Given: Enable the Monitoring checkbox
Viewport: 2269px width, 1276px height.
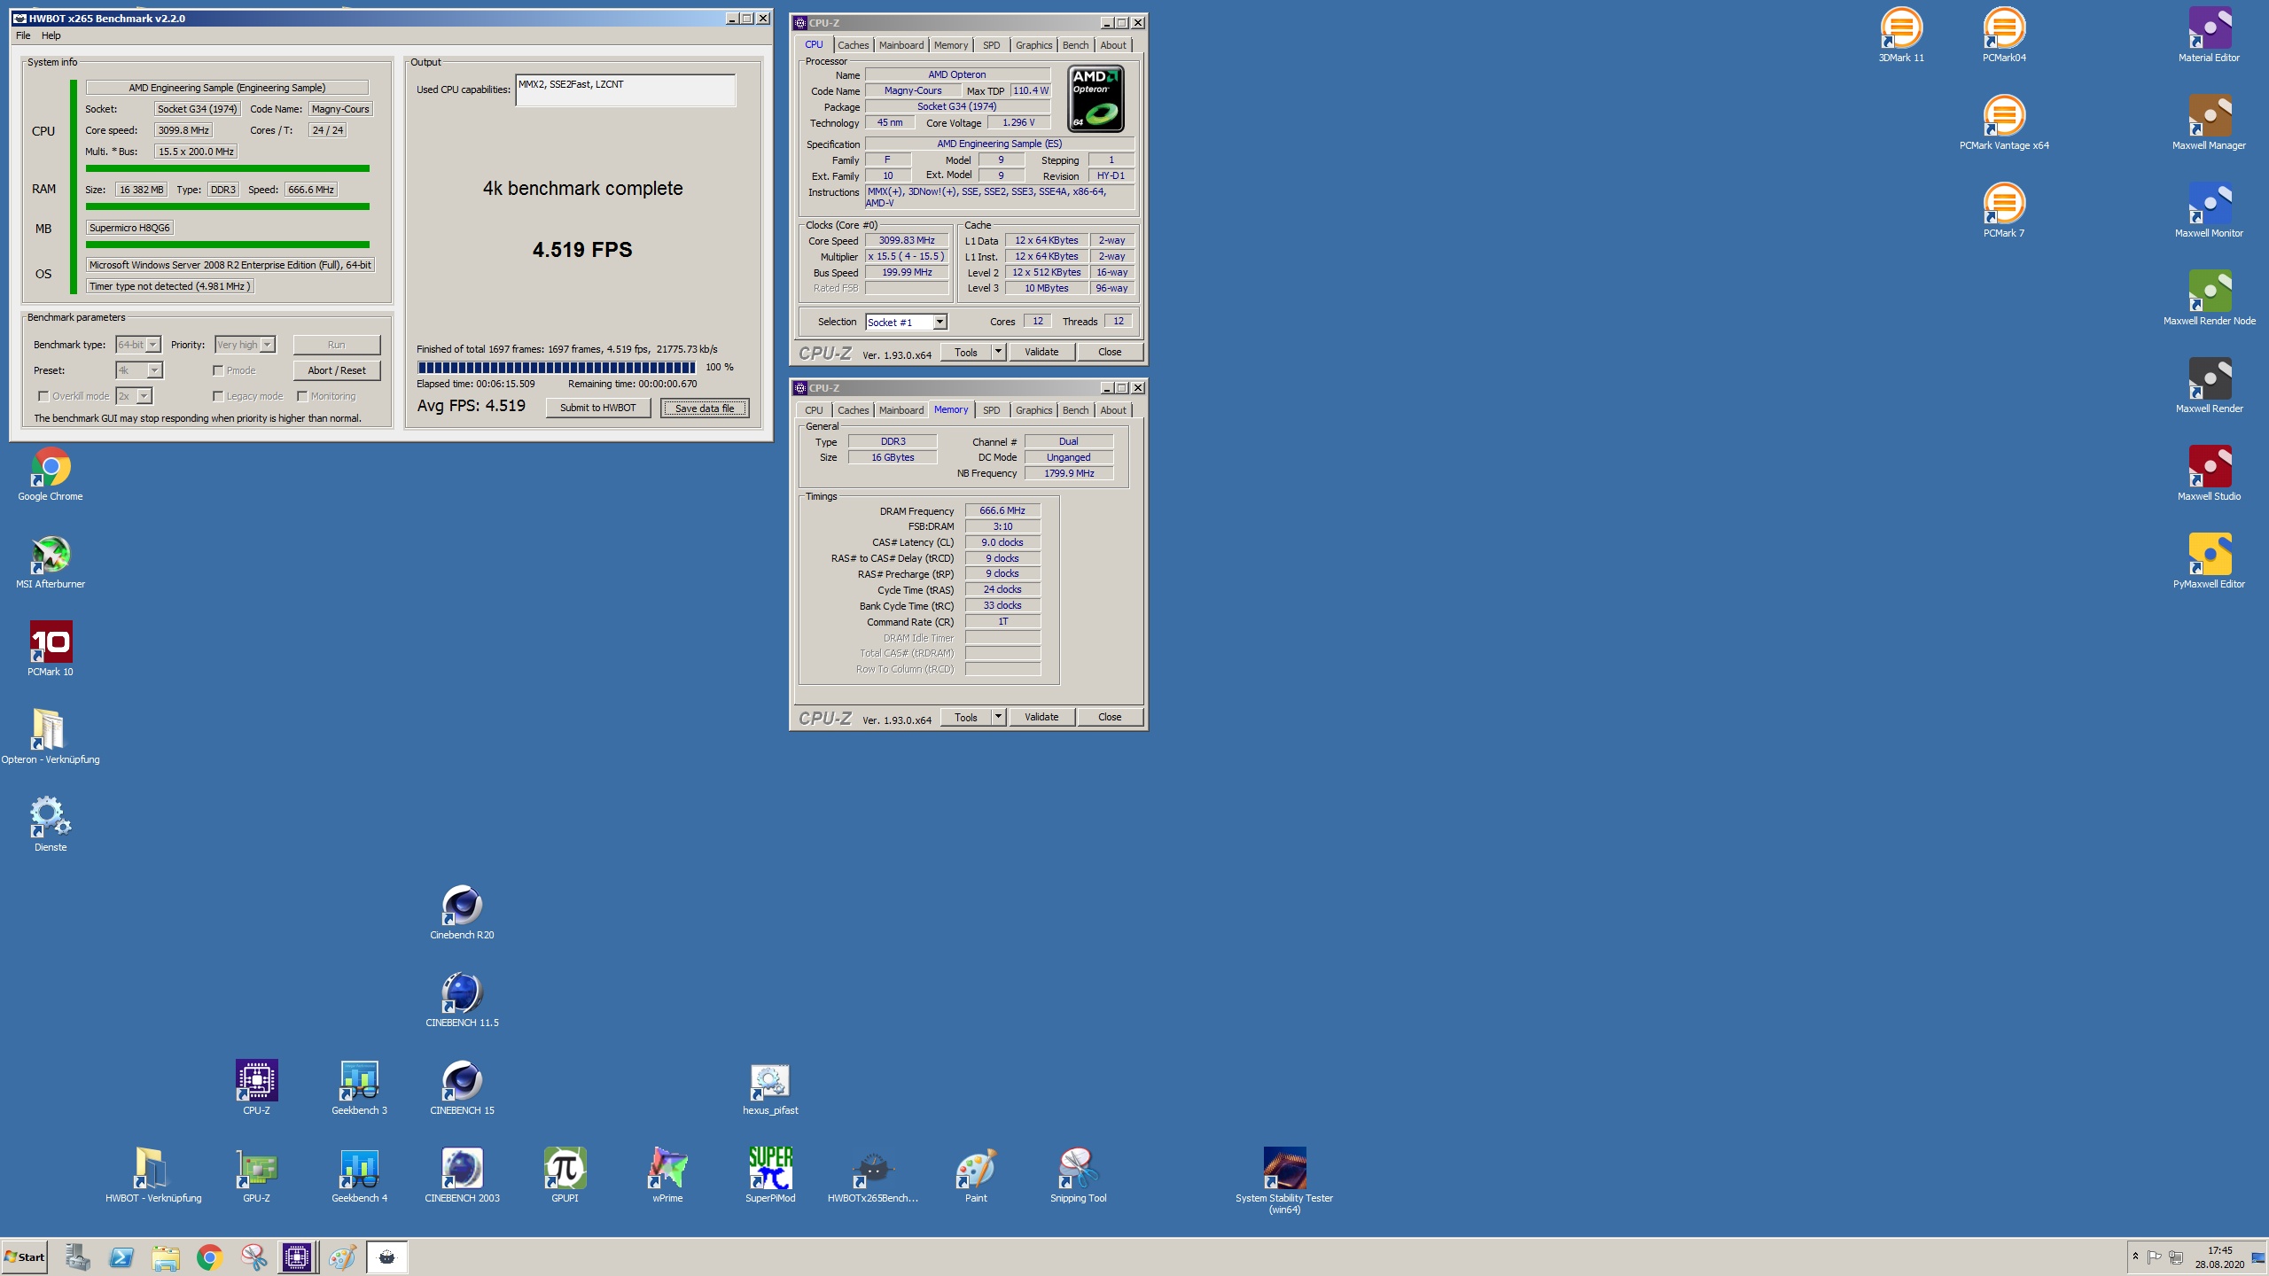Looking at the screenshot, I should [x=302, y=396].
